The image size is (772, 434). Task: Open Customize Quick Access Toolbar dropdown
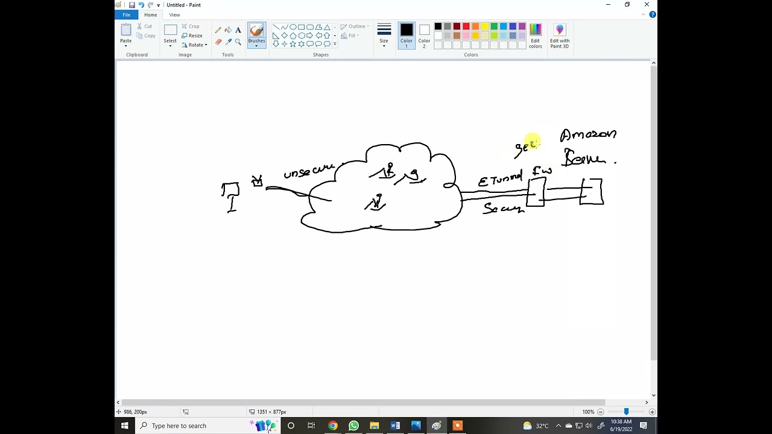point(158,5)
